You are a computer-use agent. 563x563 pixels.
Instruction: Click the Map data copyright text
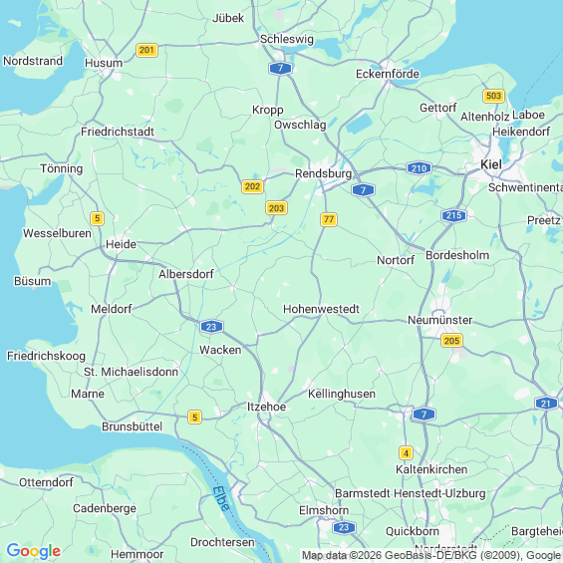tap(431, 555)
